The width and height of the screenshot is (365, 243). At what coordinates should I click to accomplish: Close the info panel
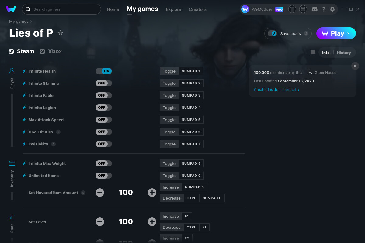coord(355,66)
